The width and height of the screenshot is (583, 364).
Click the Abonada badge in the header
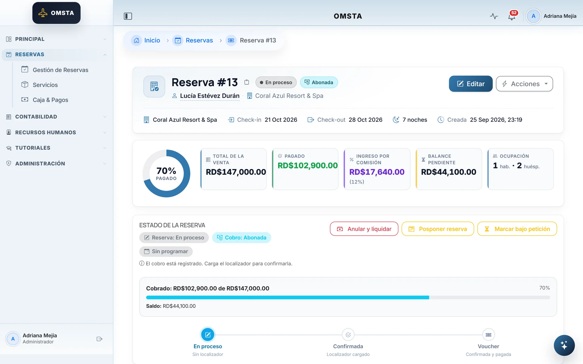tap(319, 82)
